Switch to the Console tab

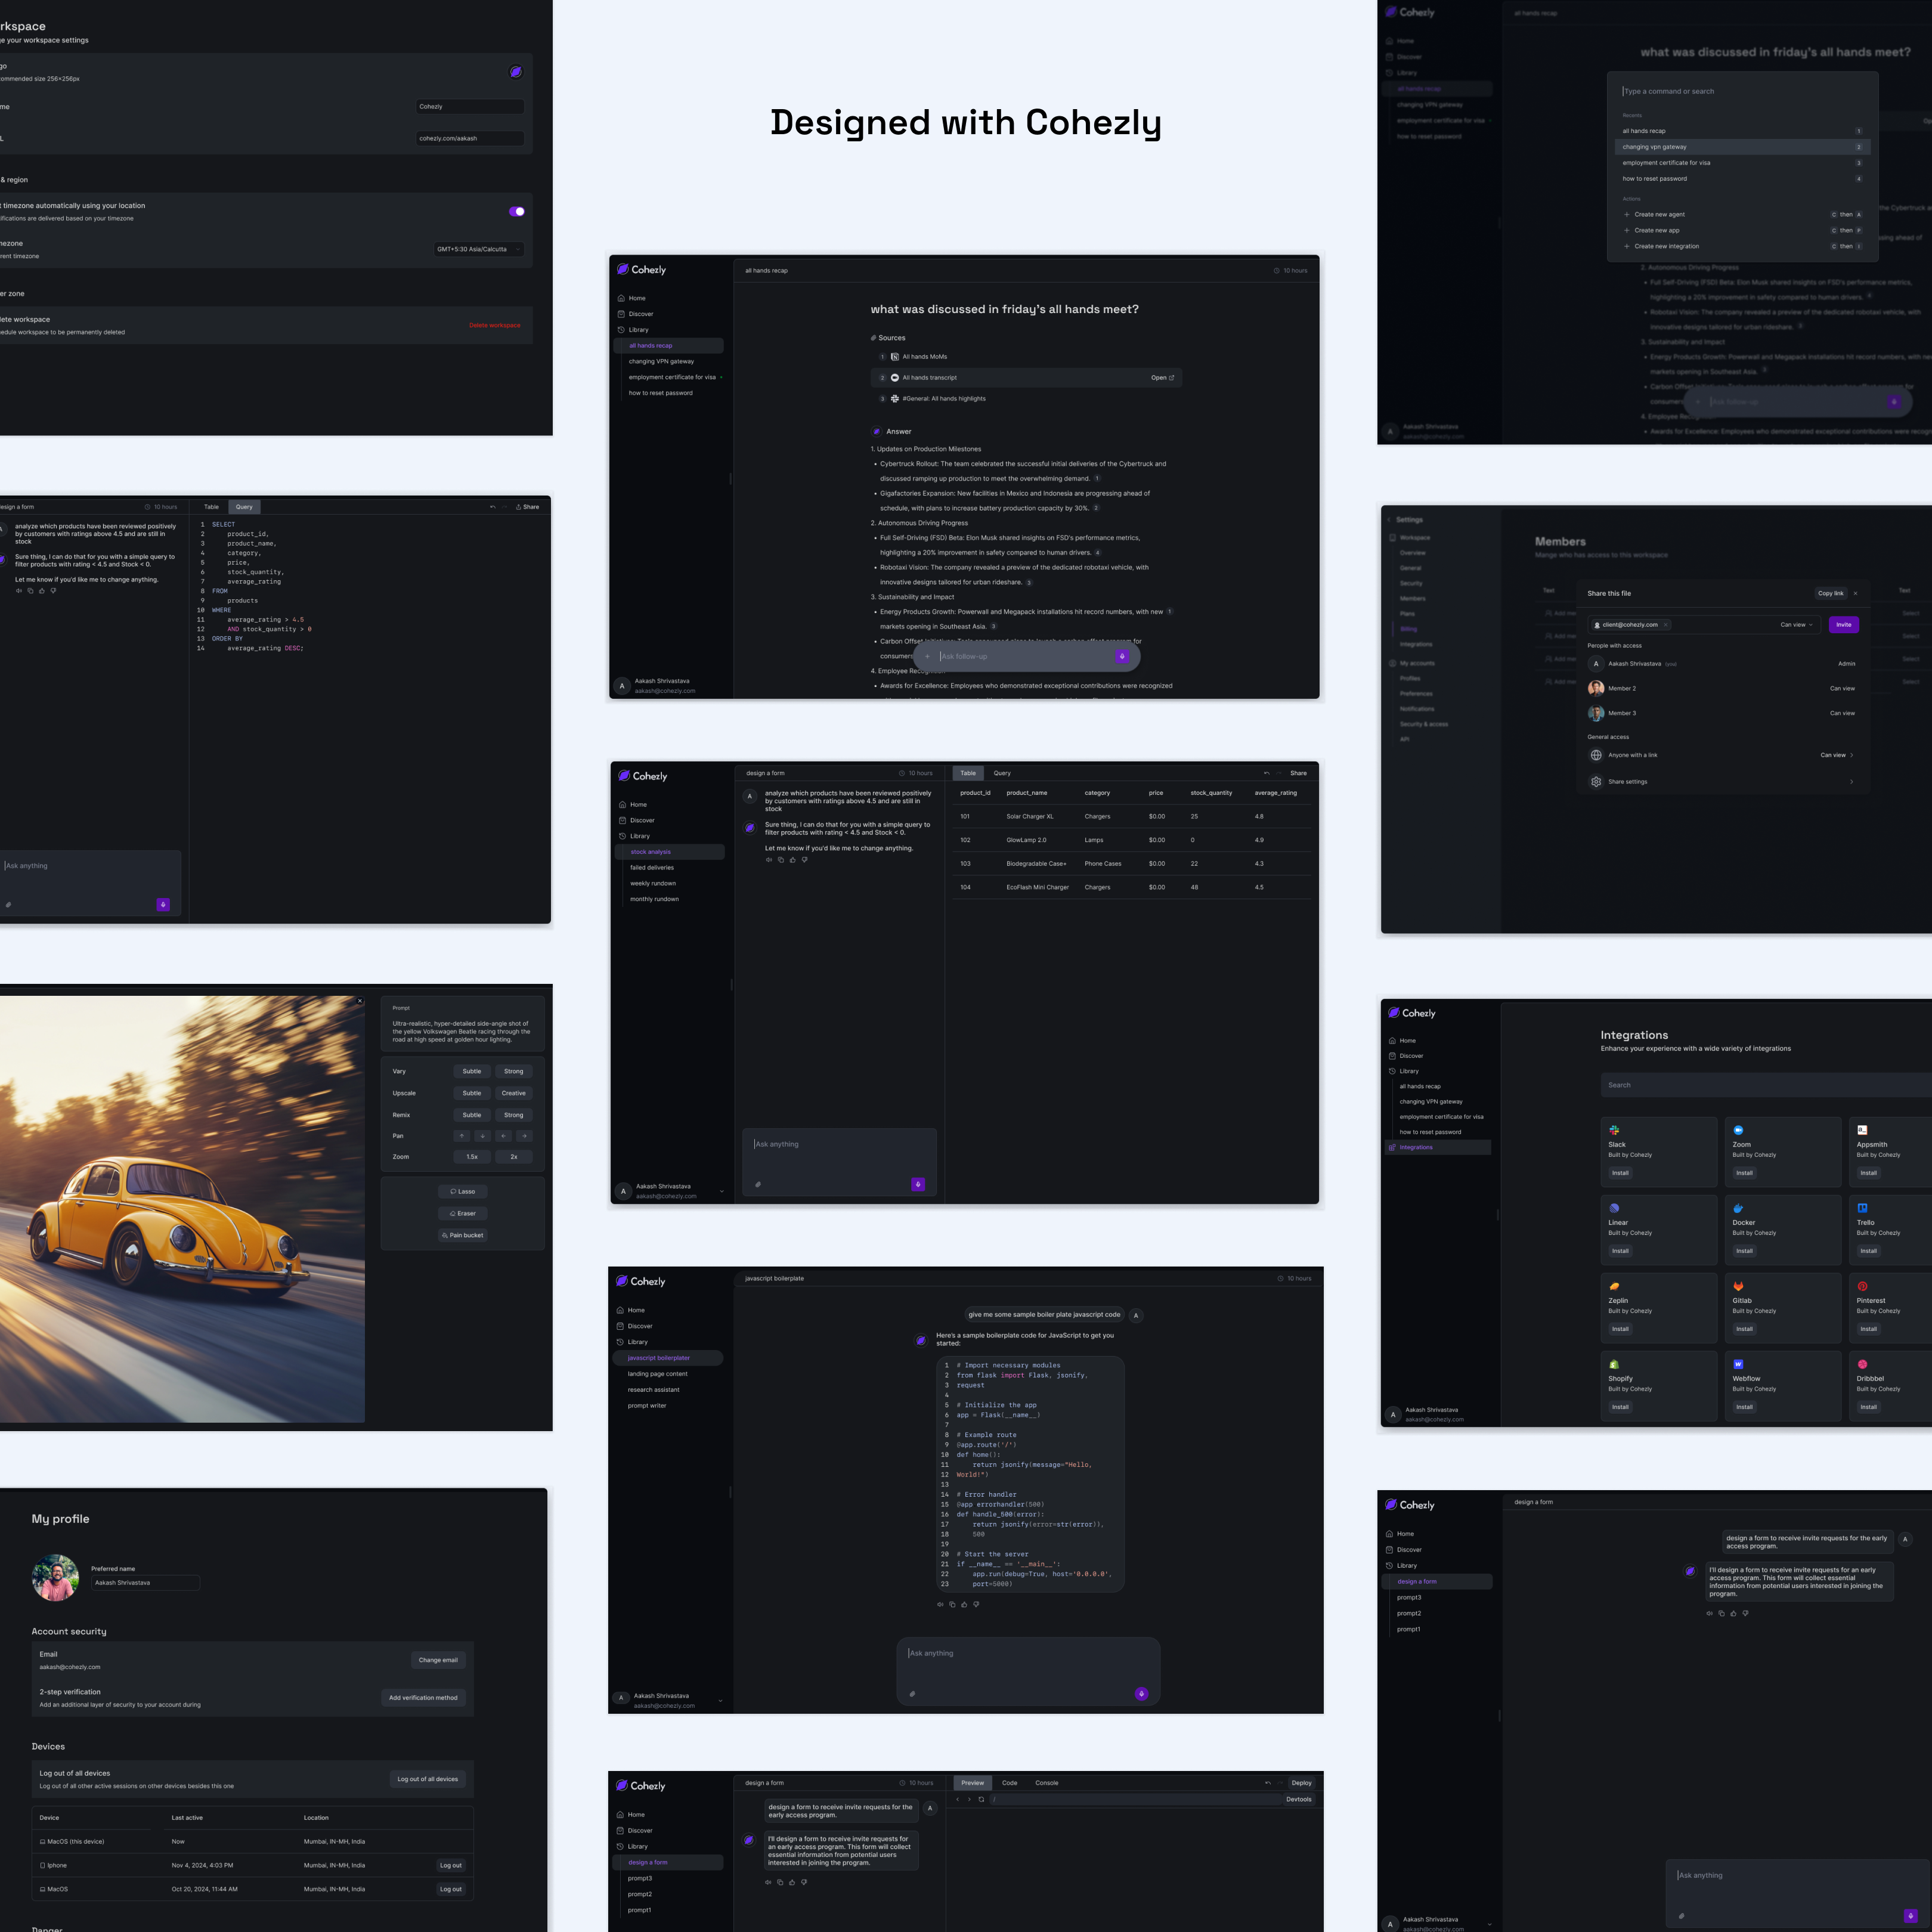(1046, 1783)
